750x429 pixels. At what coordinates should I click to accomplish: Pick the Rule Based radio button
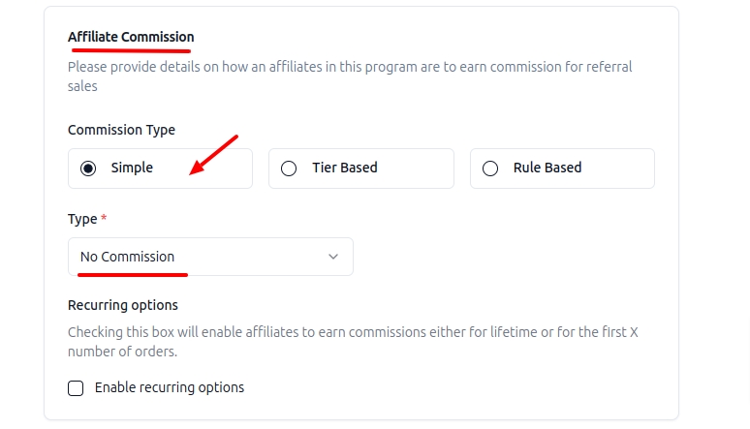[x=490, y=169]
